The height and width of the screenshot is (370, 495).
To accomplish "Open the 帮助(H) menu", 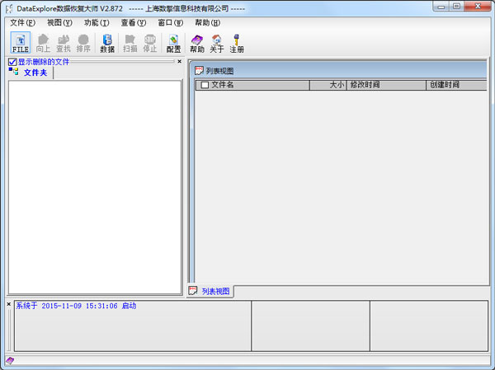I will click(207, 23).
